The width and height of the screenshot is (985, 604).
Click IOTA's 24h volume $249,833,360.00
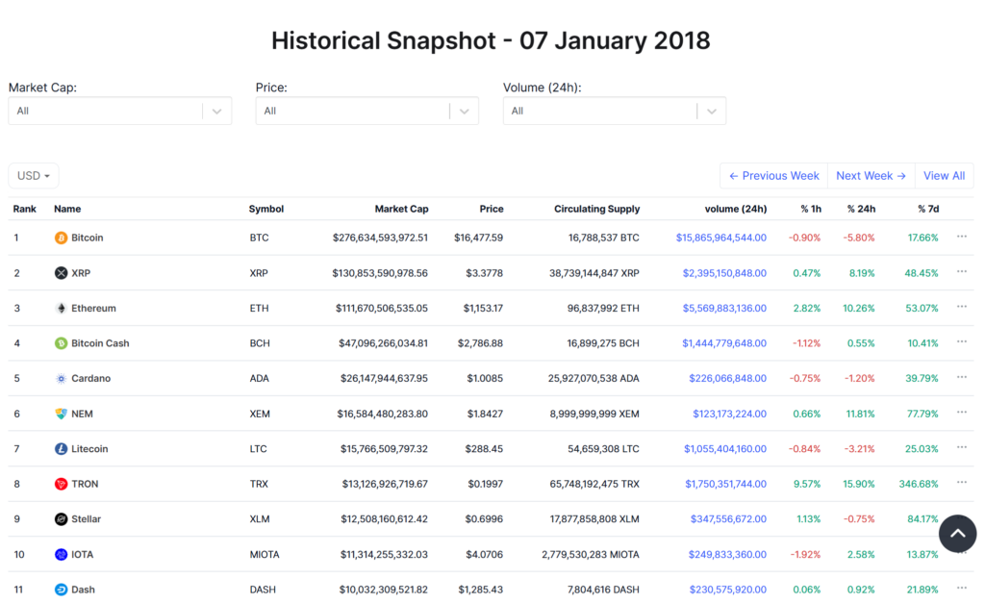coord(727,554)
